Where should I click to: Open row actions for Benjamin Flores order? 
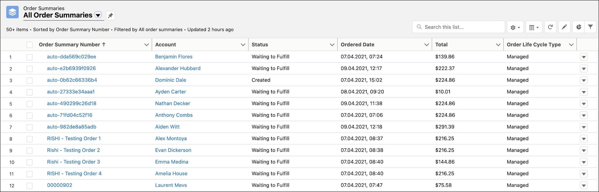click(584, 57)
